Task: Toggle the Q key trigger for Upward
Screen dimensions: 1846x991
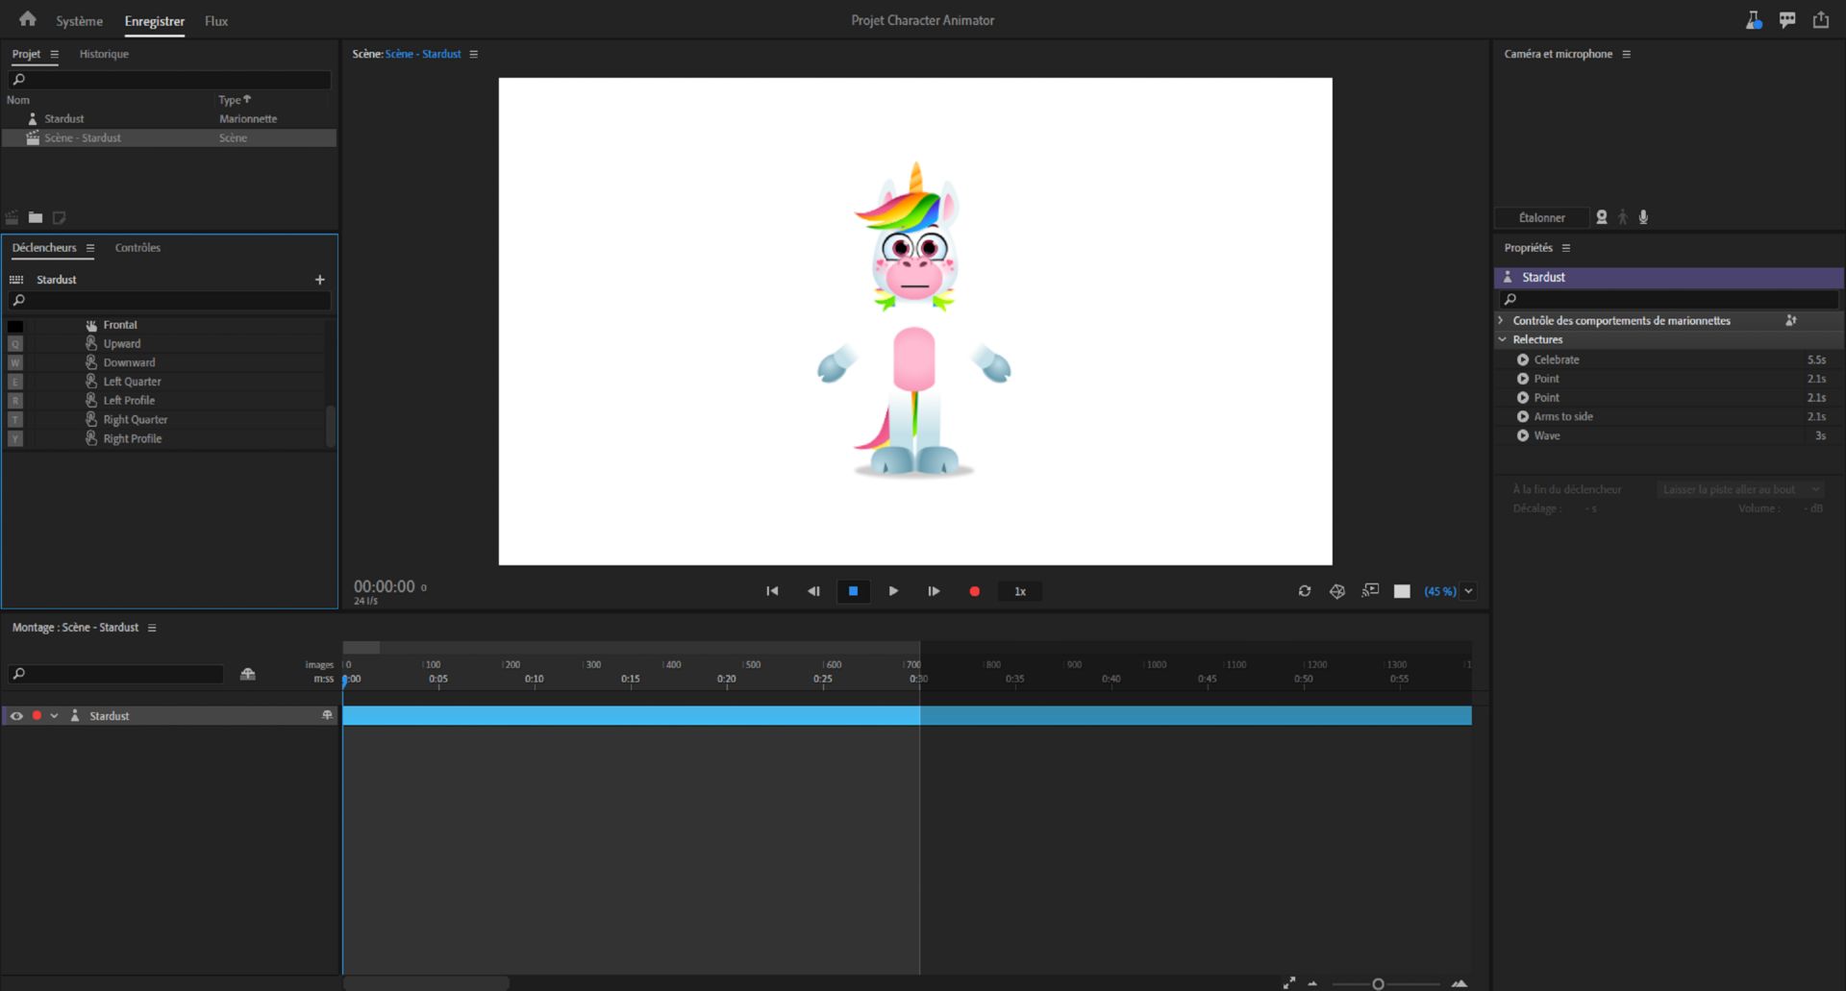Action: click(x=15, y=344)
